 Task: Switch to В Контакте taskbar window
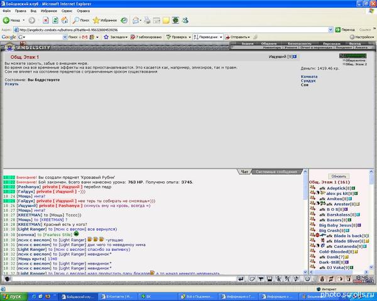coord(118,297)
